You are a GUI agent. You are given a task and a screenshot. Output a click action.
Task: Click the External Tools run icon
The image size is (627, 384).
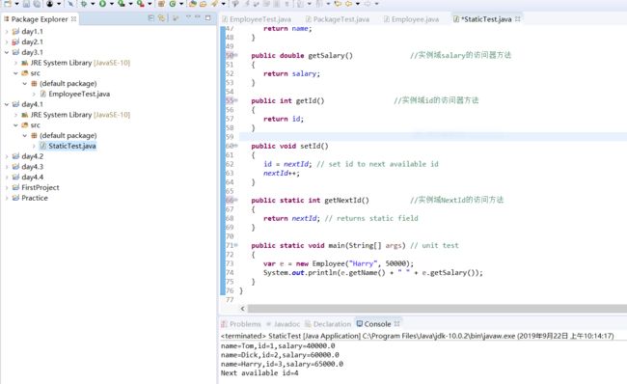[141, 4]
